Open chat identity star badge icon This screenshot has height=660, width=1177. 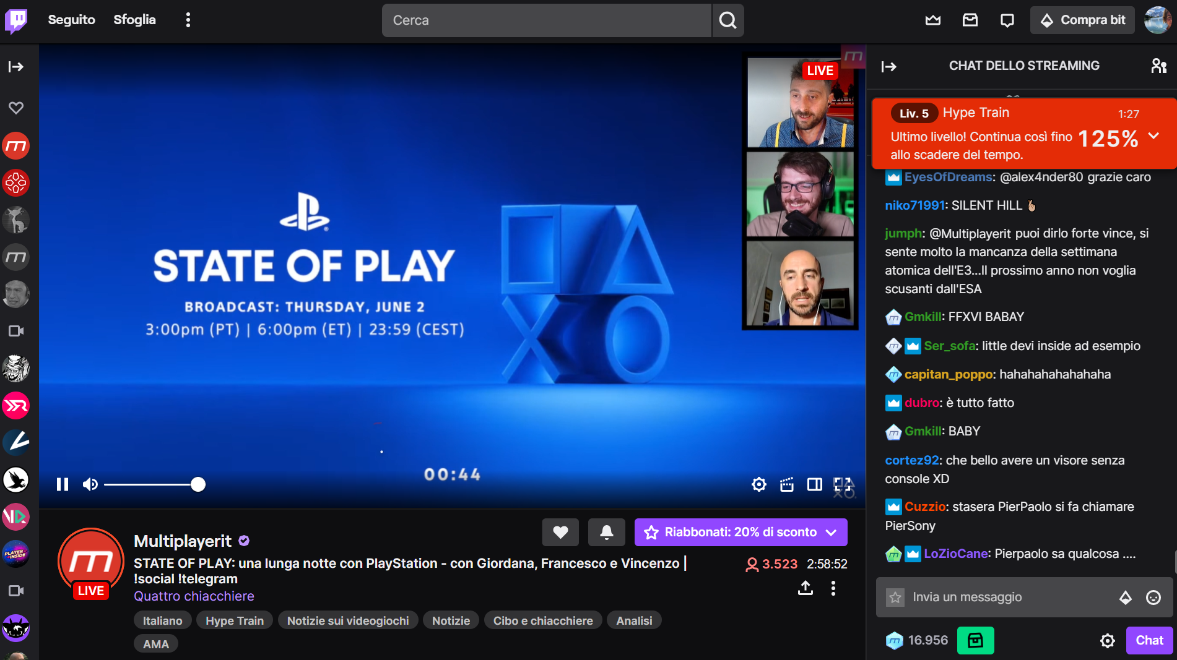(895, 598)
